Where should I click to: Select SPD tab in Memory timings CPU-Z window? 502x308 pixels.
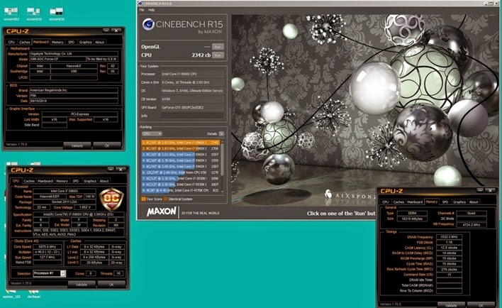[x=445, y=202]
